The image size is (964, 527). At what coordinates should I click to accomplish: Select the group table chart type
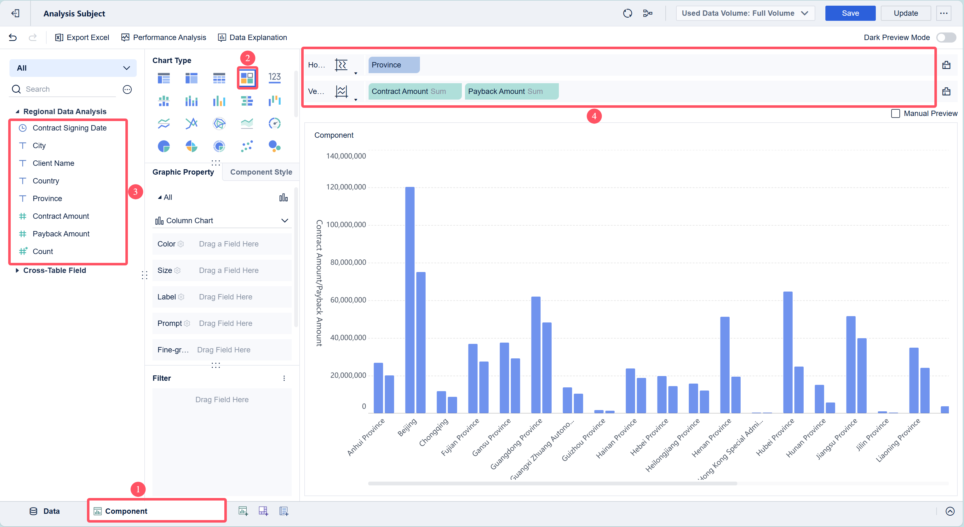pyautogui.click(x=164, y=78)
